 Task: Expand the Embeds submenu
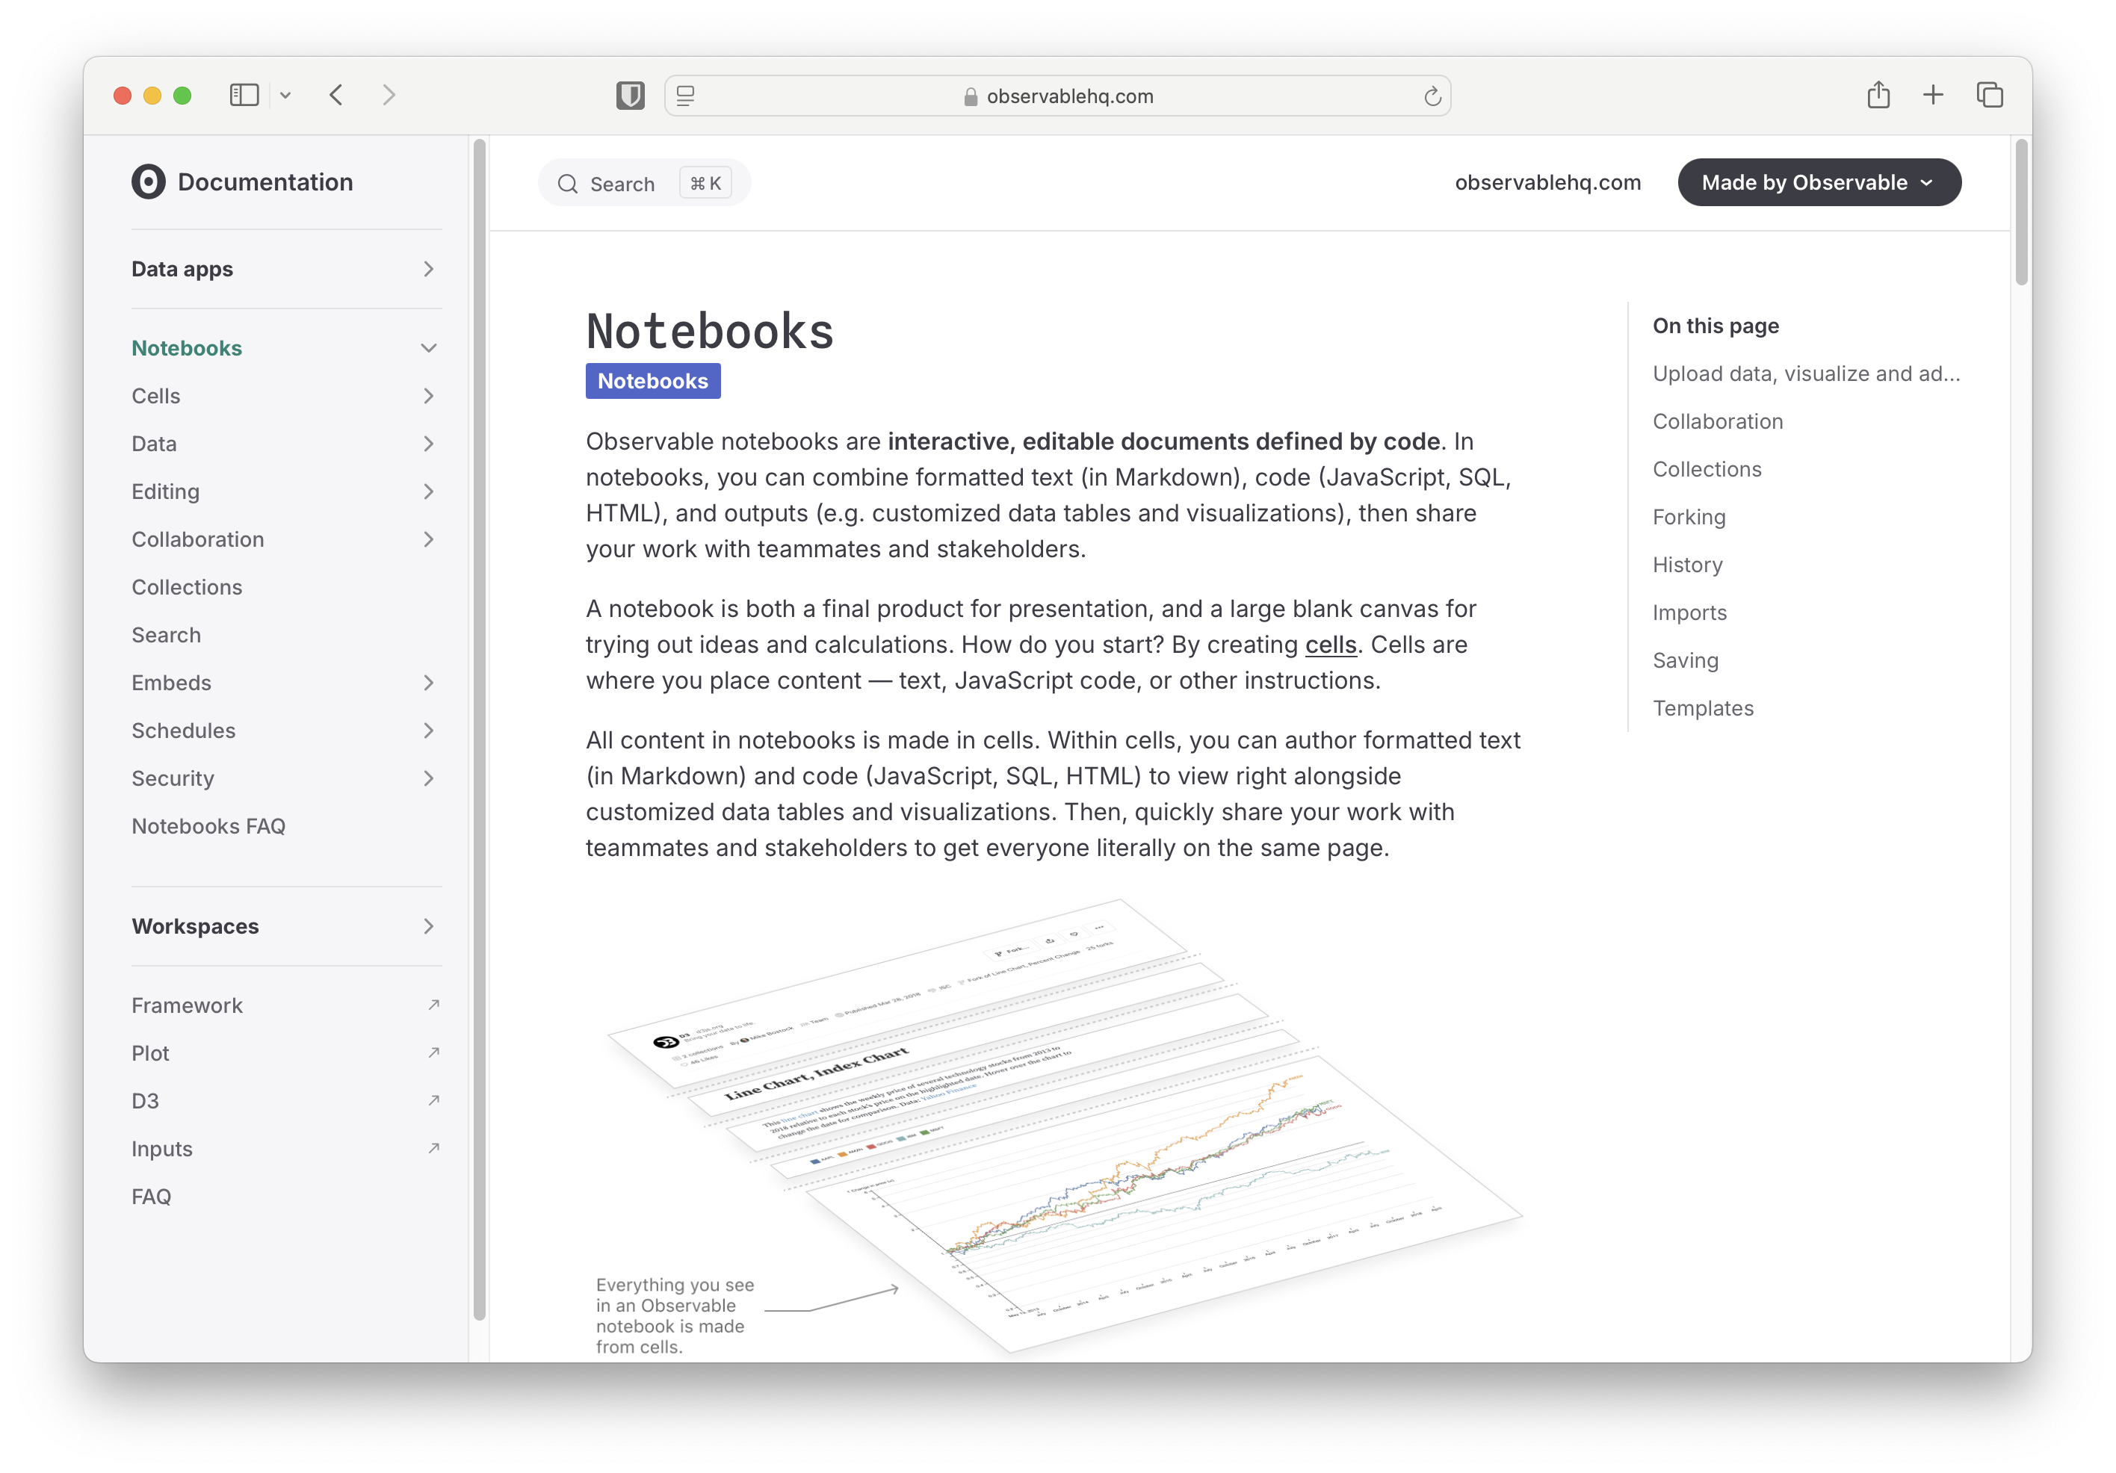[429, 683]
